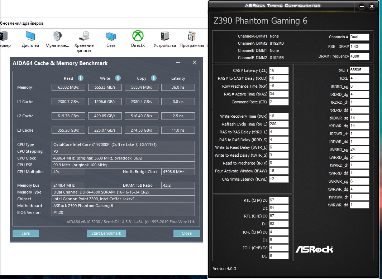382x279 pixels.
Task: Open the DirectX Xbox icon
Action: click(x=138, y=36)
